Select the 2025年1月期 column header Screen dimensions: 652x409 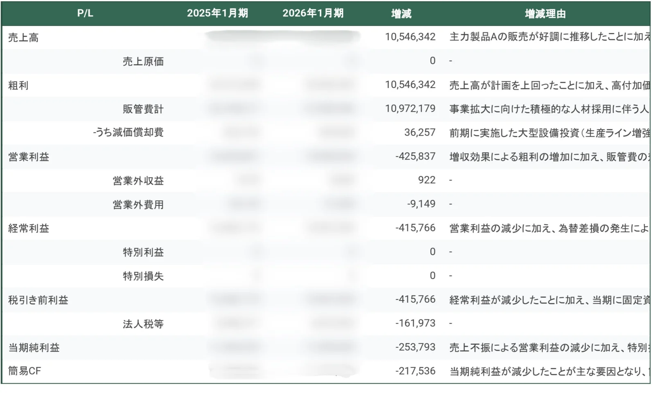click(217, 13)
